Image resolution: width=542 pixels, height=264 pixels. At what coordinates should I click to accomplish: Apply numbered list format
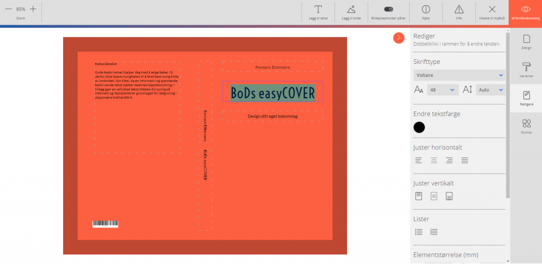click(x=434, y=232)
